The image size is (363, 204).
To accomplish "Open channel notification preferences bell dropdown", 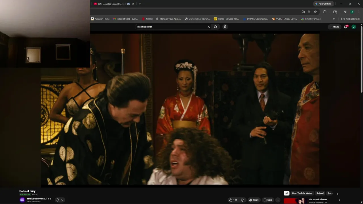I will 60,200.
